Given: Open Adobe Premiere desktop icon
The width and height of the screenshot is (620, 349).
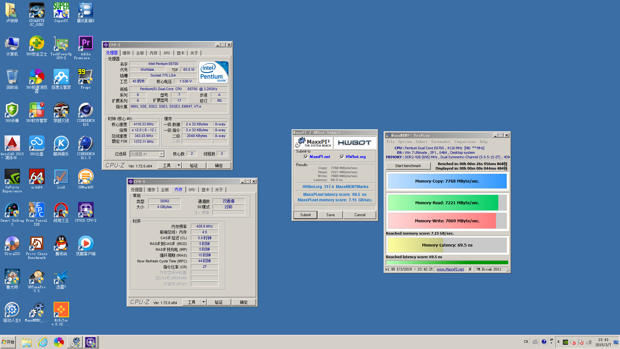Looking at the screenshot, I should [x=86, y=48].
